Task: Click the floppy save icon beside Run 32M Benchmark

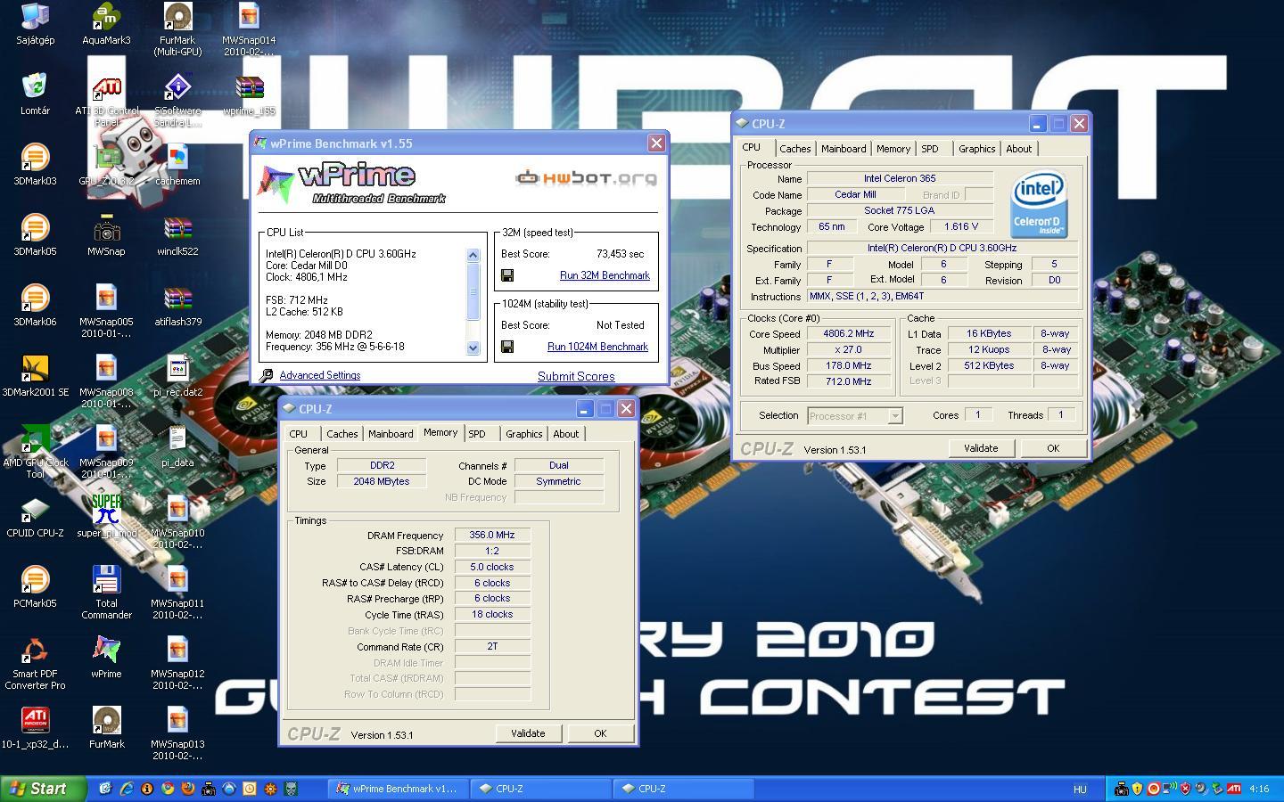Action: coord(507,275)
